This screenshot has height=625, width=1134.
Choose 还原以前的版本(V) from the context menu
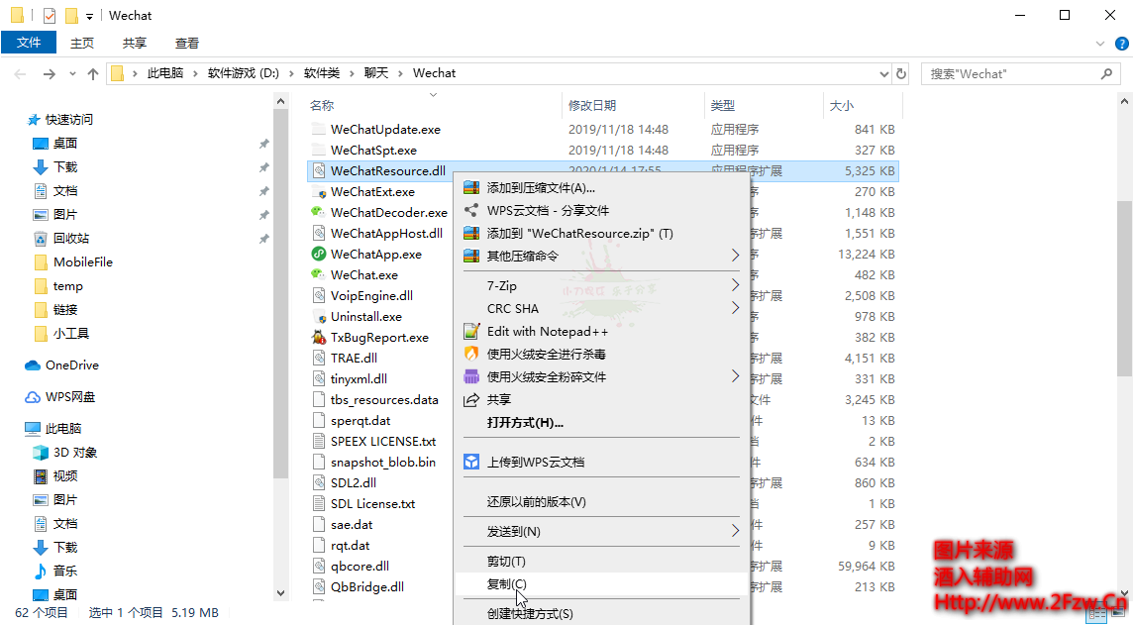602,502
